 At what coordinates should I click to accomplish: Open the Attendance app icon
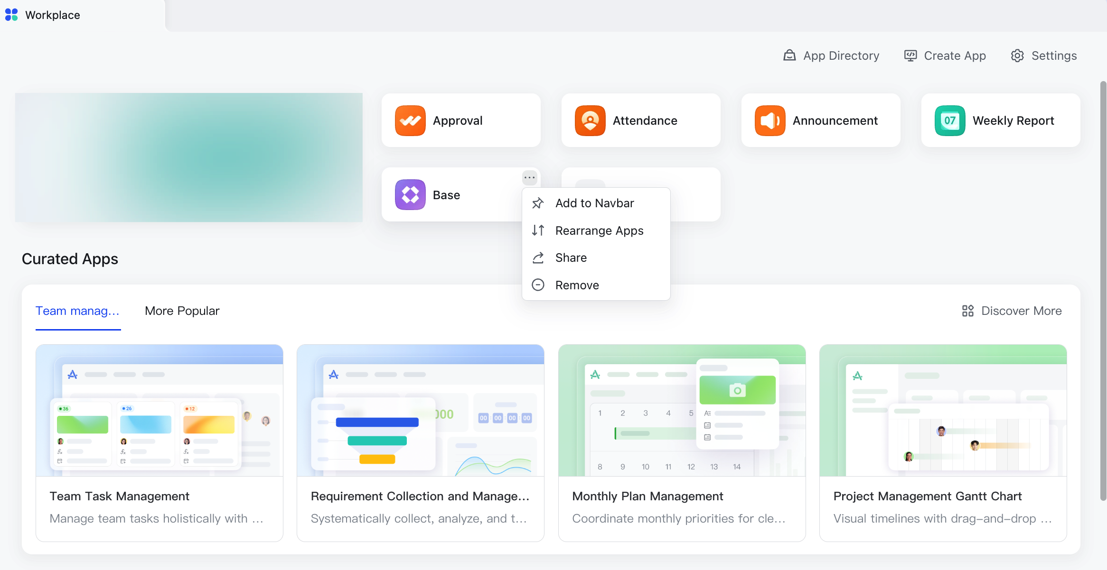coord(590,120)
